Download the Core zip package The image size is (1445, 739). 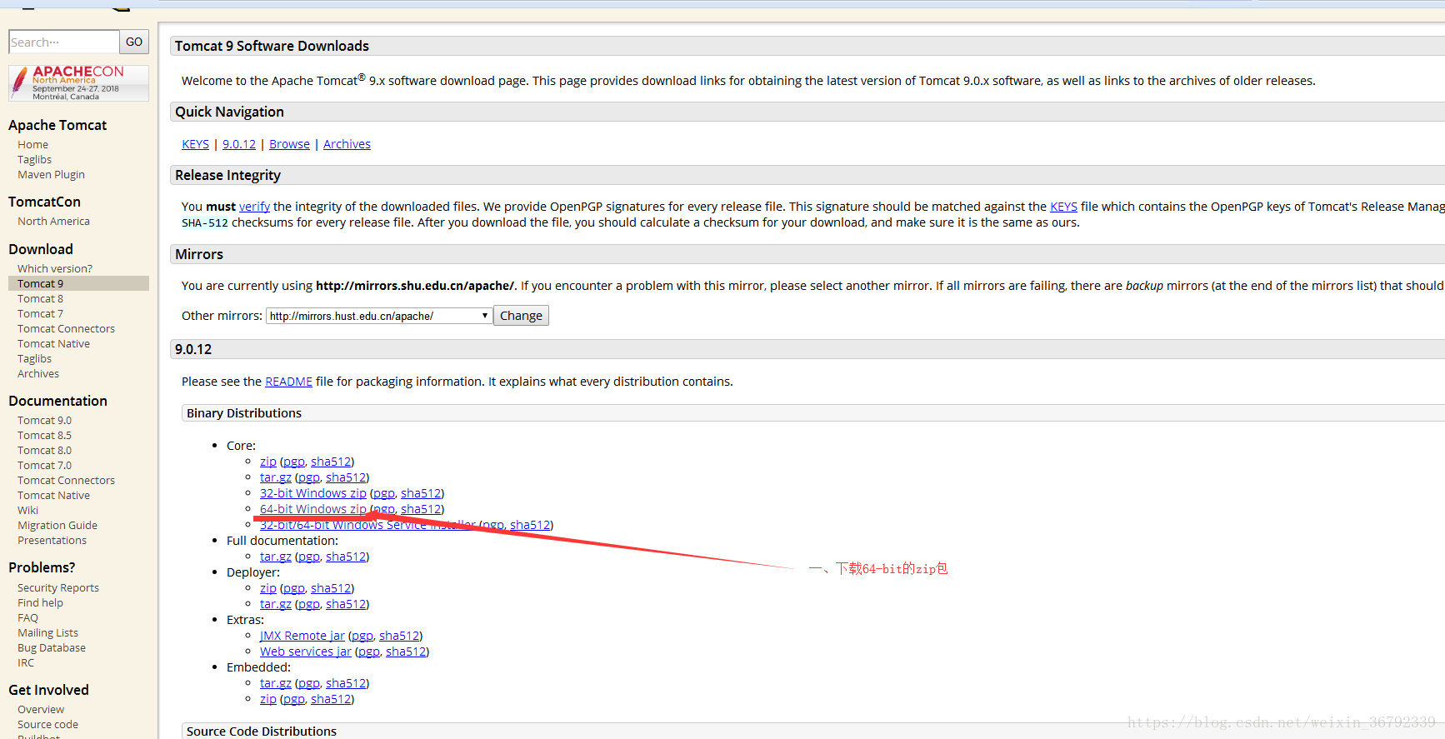pos(267,462)
